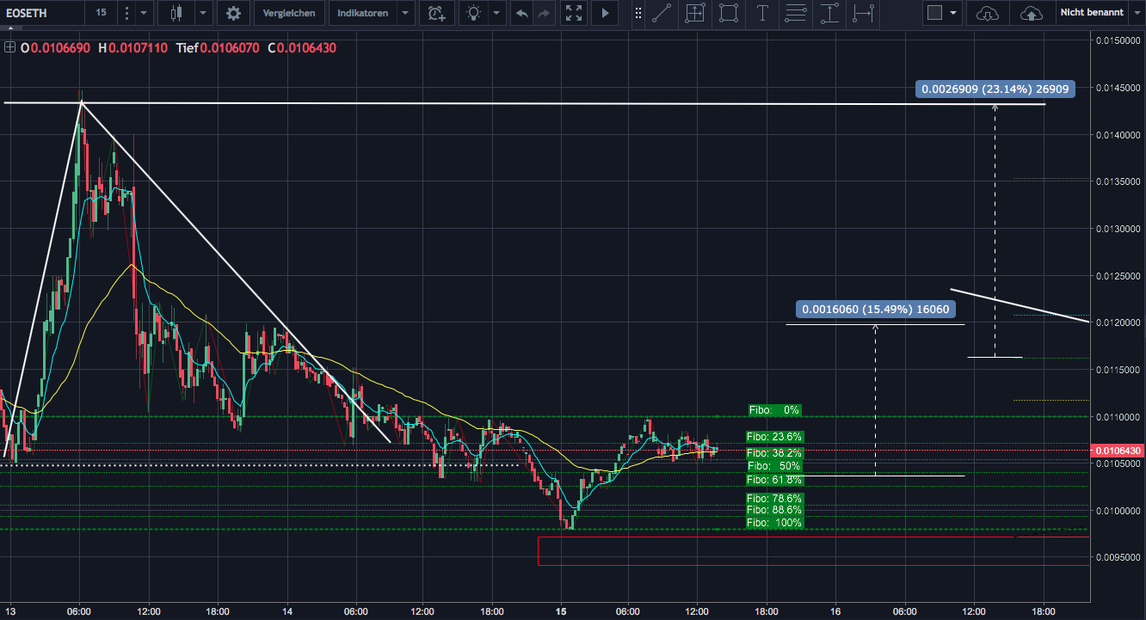1146x620 pixels.
Task: Select the 15 minute interval button
Action: tap(102, 13)
